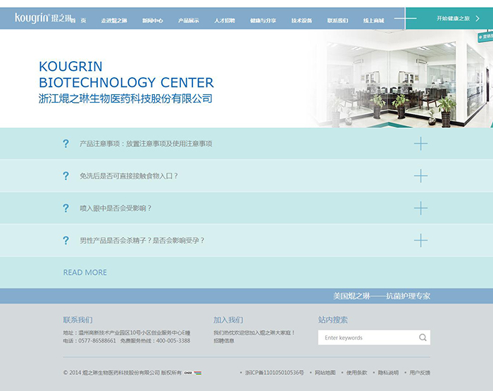Click the arrow chevron beside 开始健康之旅

(478, 18)
